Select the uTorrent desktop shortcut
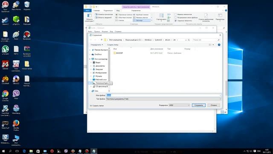This screenshot has width=273, height=154. coord(5,50)
